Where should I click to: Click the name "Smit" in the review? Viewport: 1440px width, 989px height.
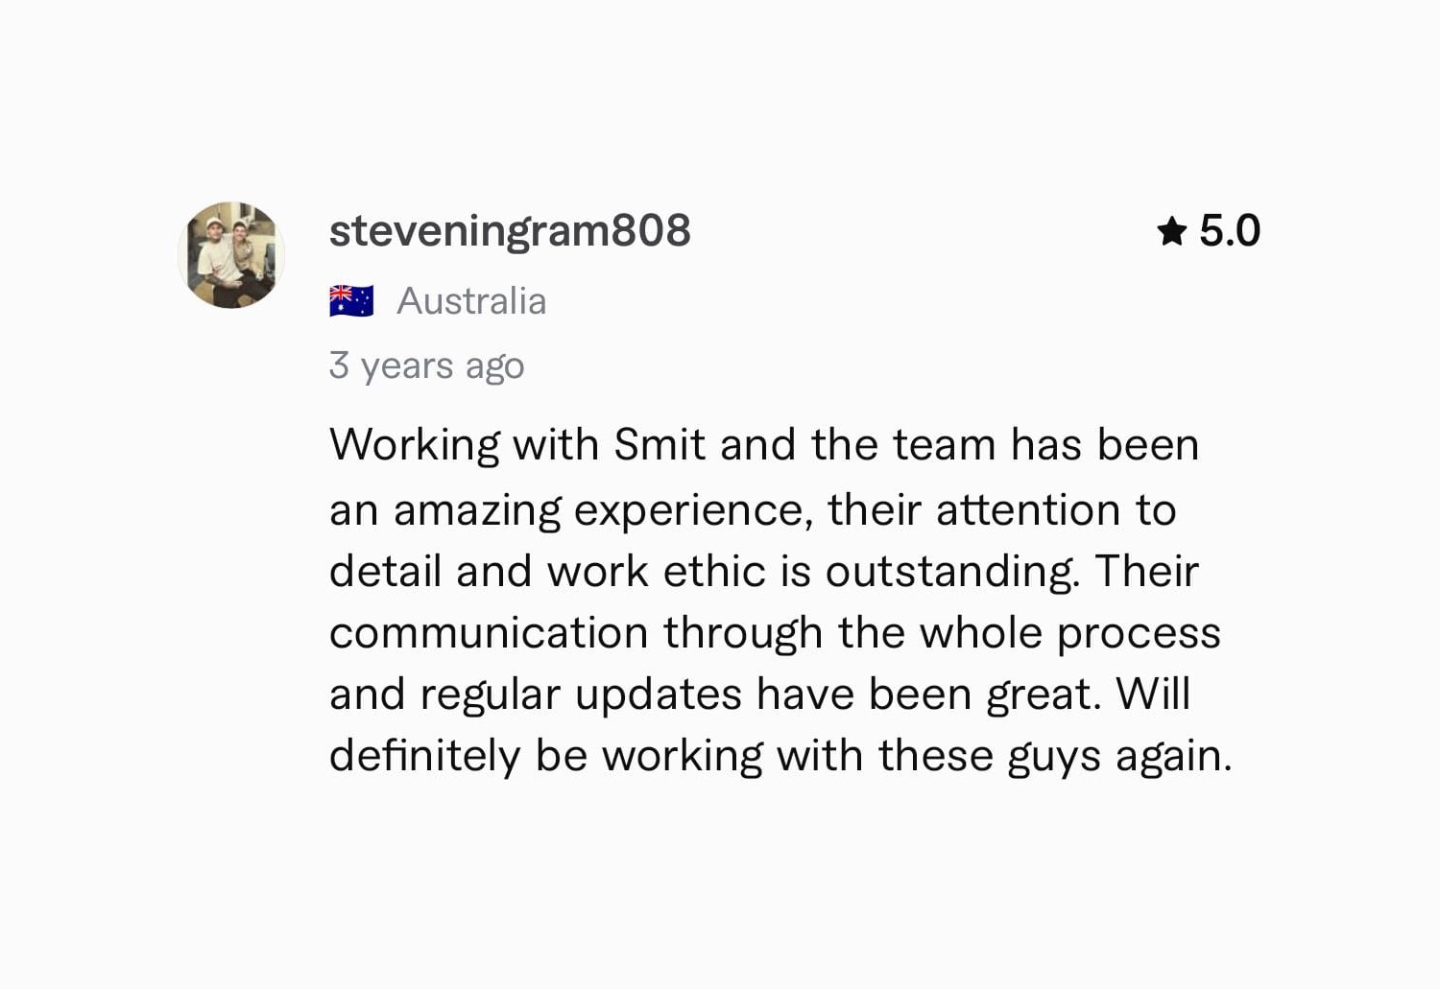click(x=660, y=445)
